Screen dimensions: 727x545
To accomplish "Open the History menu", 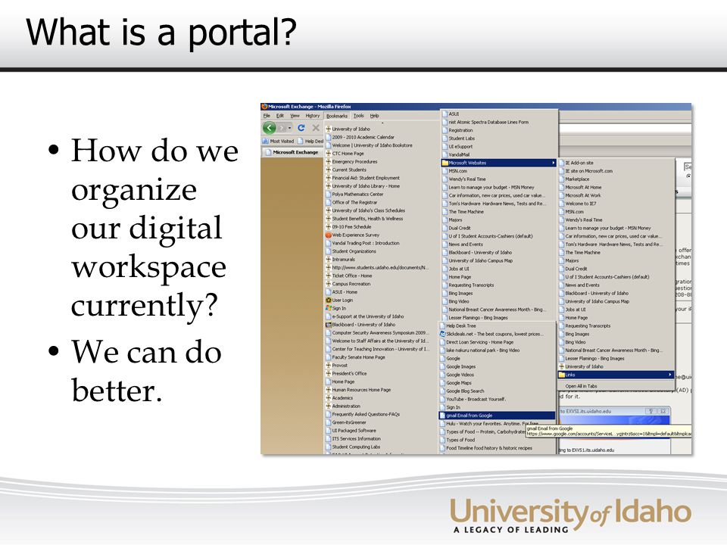I will (x=313, y=116).
